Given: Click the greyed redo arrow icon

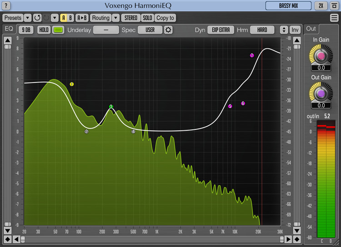Looking at the screenshot, I should 46,18.
